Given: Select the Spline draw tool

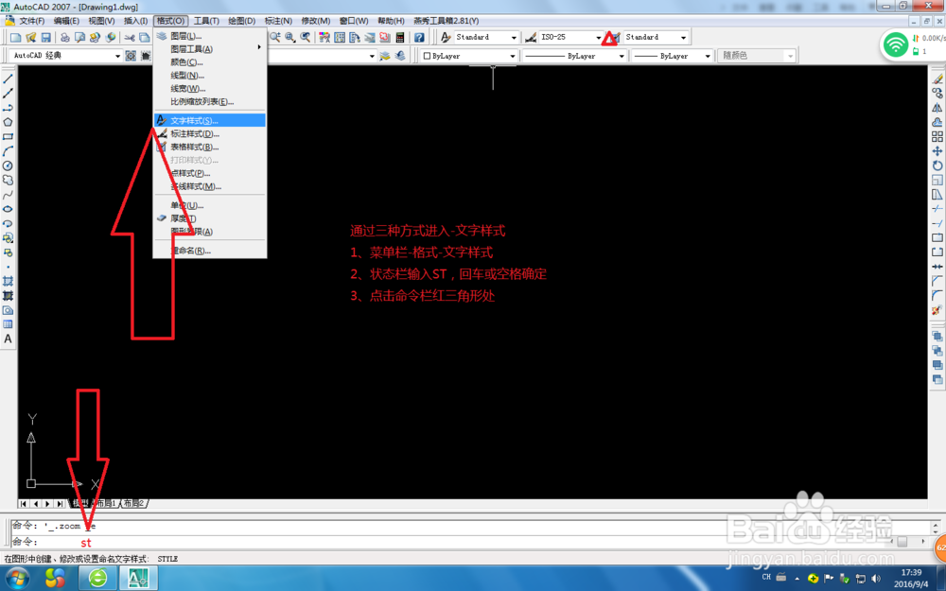Looking at the screenshot, I should tap(8, 195).
